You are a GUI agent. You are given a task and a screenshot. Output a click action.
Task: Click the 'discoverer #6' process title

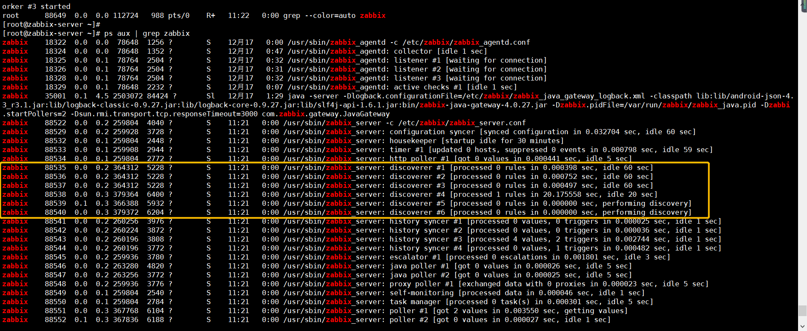click(x=417, y=212)
